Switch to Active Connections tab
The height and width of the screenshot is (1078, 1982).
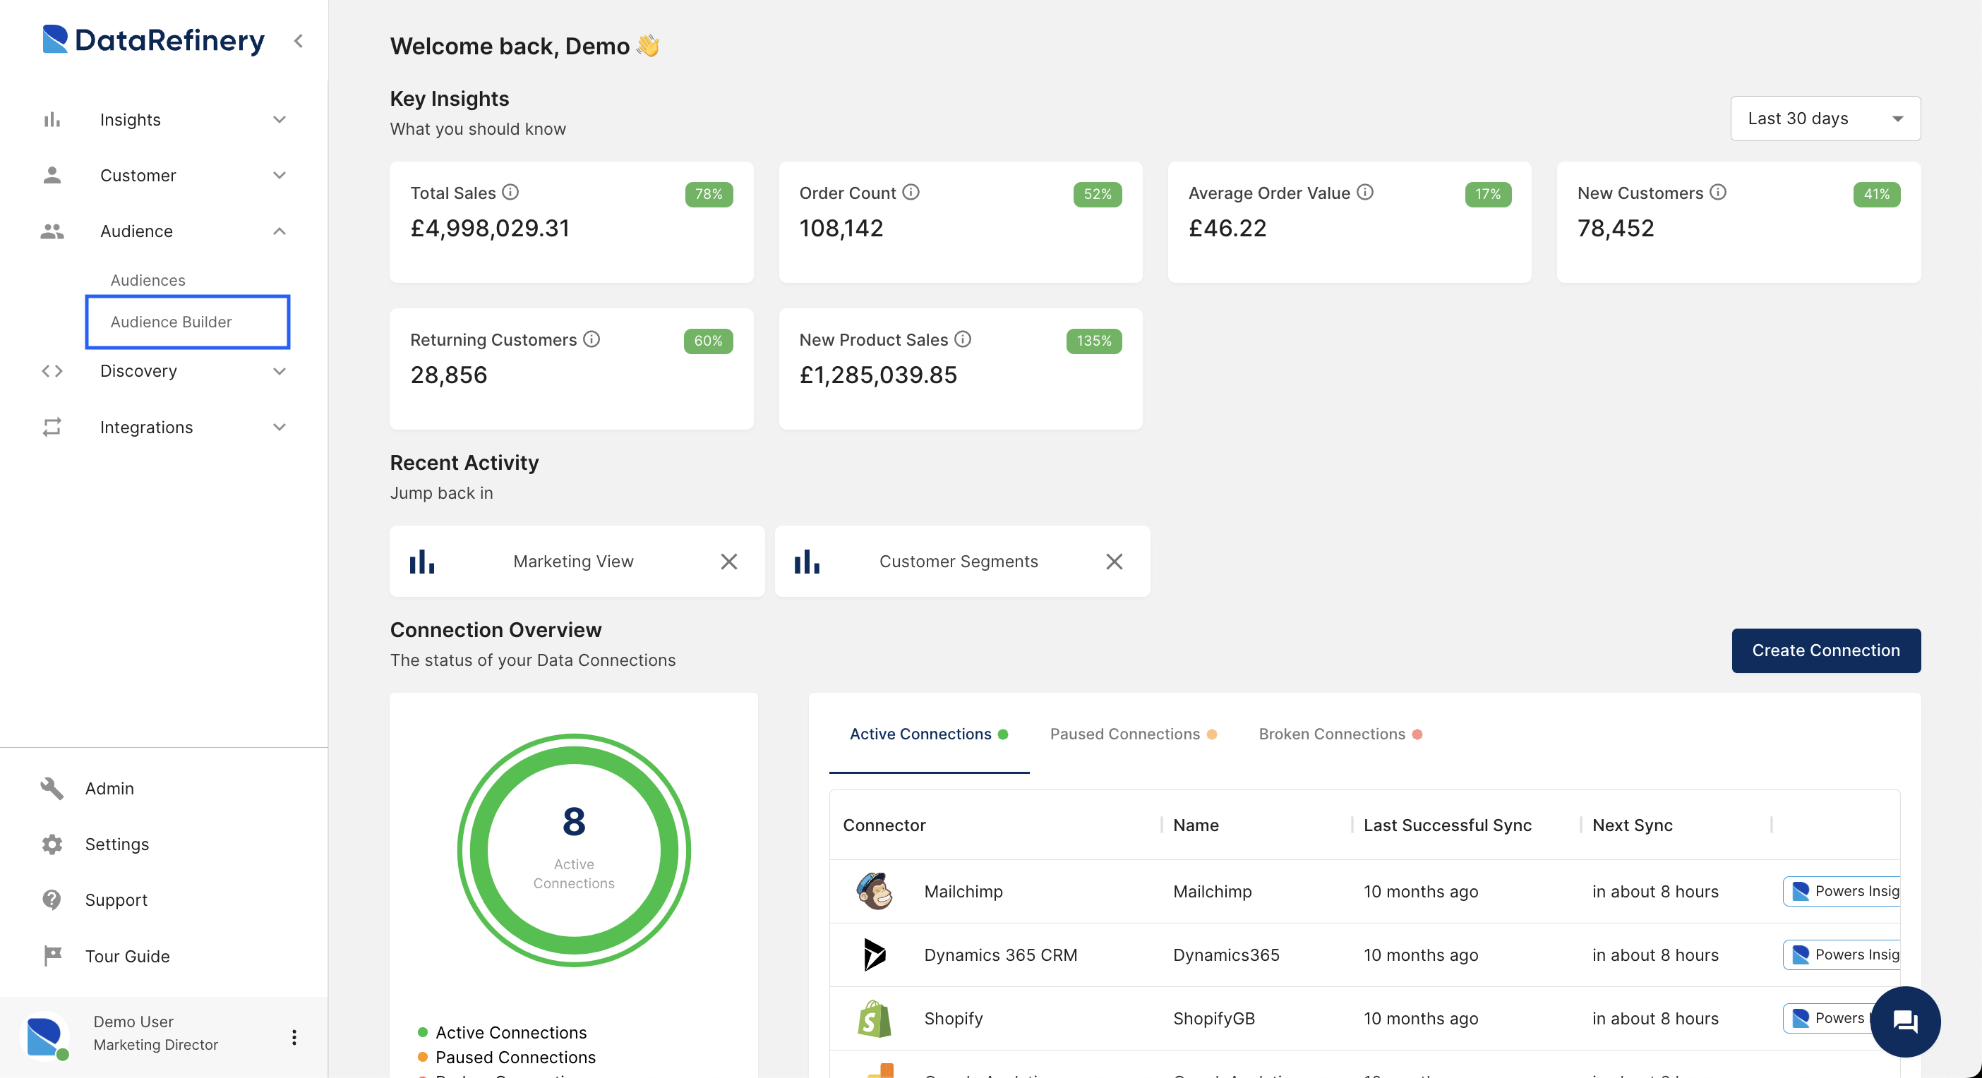[929, 734]
